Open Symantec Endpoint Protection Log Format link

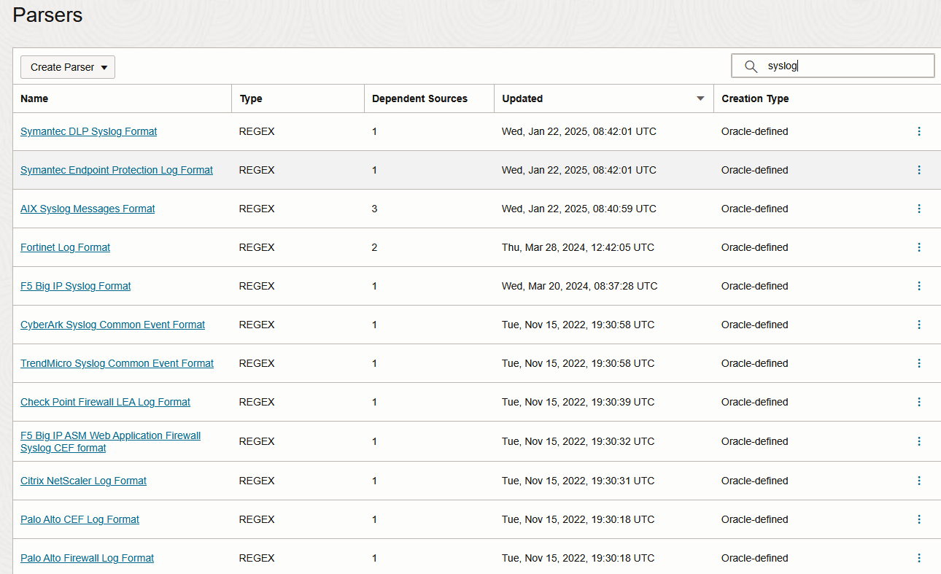coord(117,170)
